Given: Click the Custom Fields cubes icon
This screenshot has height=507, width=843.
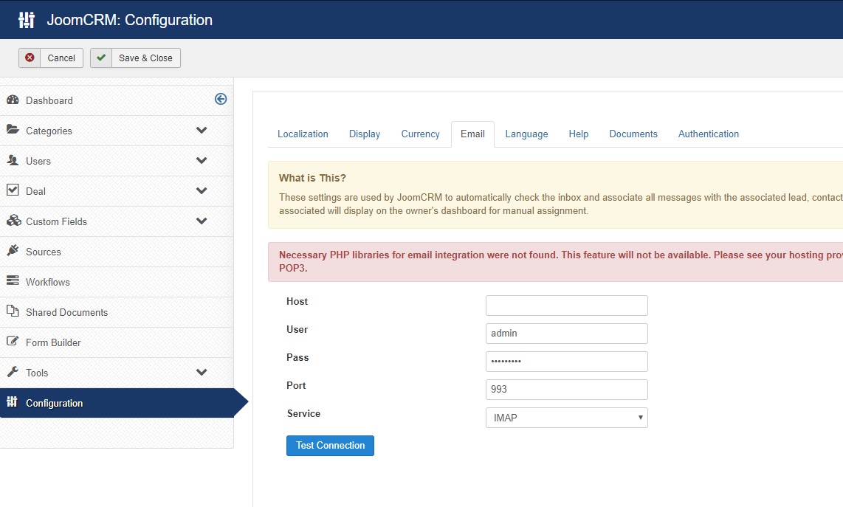Looking at the screenshot, I should click(13, 220).
